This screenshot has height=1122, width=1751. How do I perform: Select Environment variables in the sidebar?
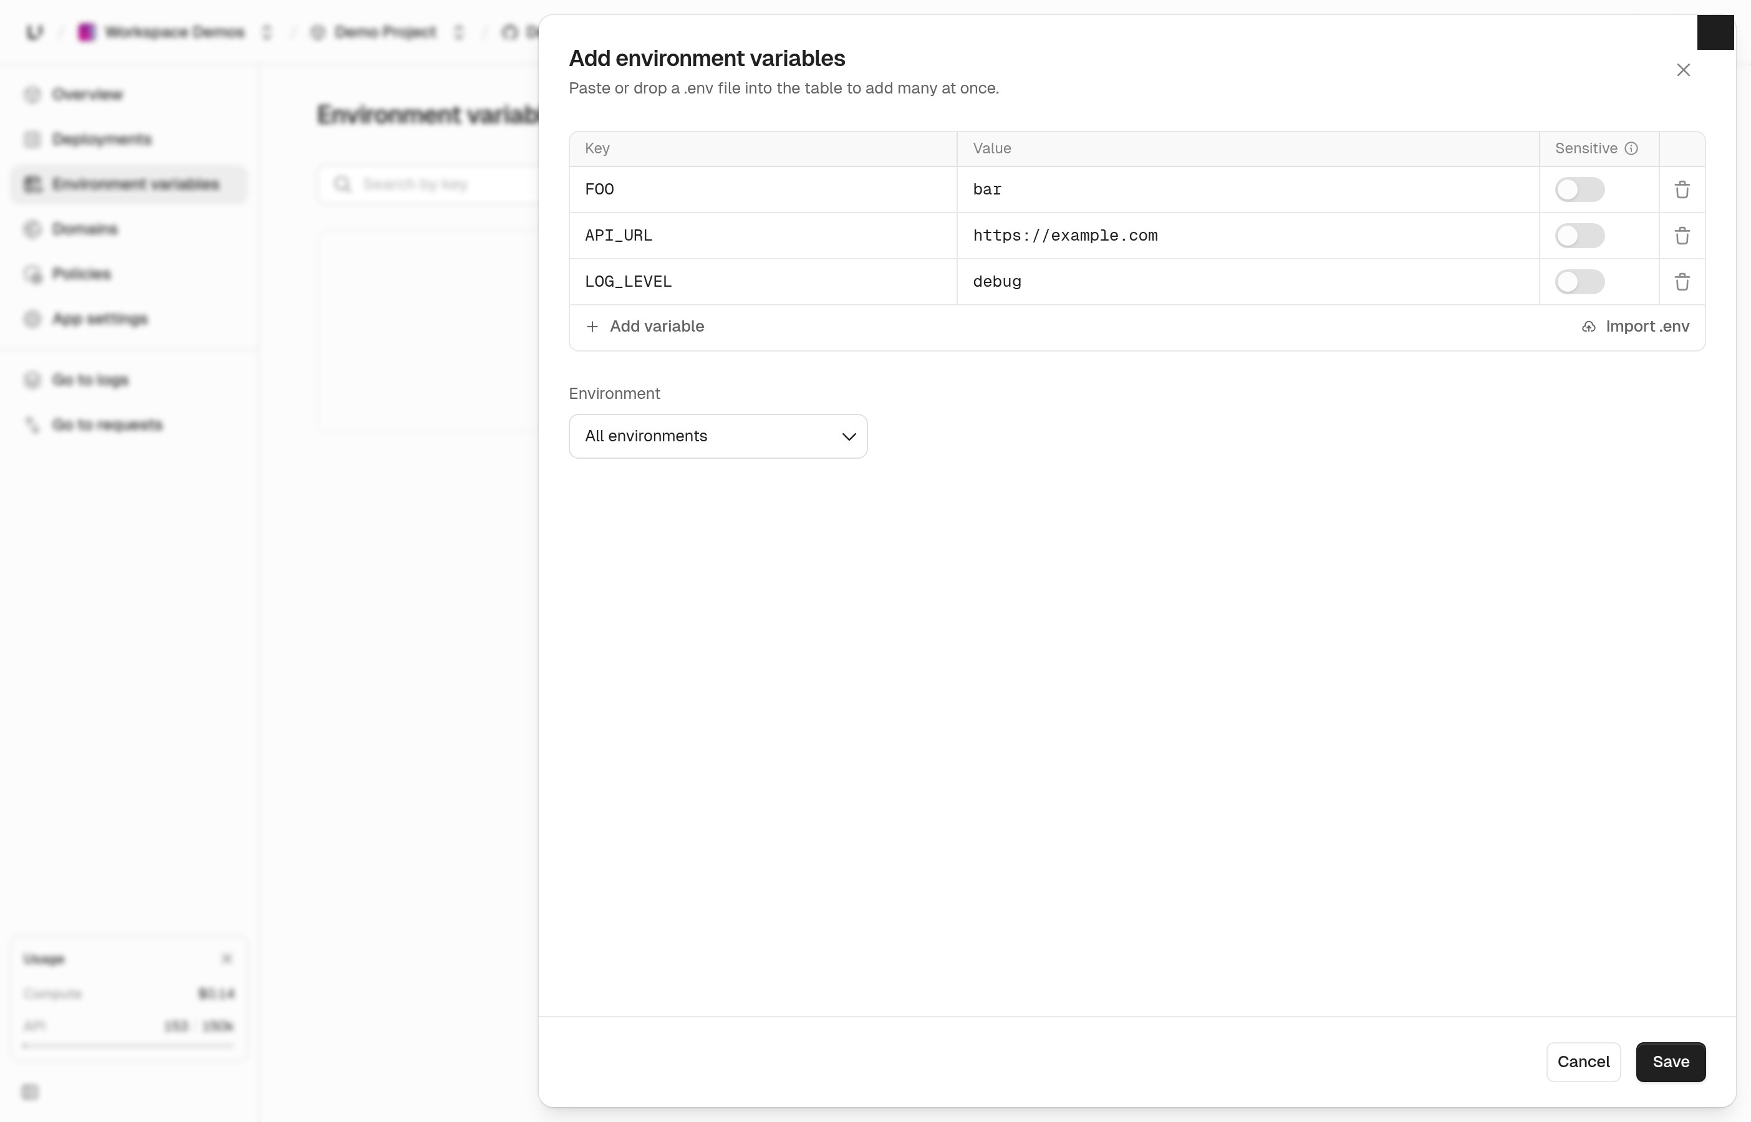tap(129, 185)
